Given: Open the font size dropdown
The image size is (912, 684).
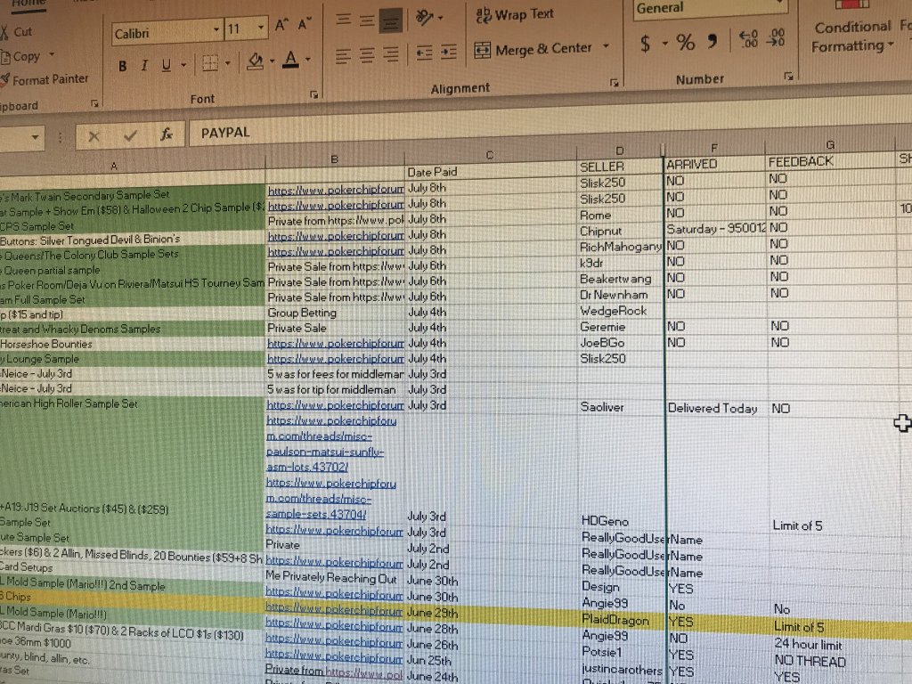Looking at the screenshot, I should pyautogui.click(x=261, y=29).
